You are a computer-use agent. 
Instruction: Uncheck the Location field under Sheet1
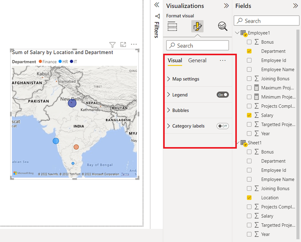coord(249,197)
